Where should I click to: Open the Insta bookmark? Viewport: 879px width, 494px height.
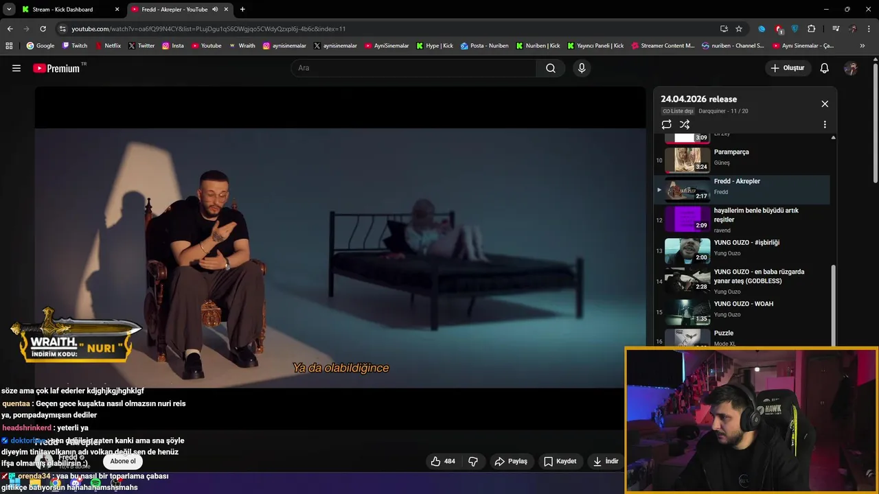(173, 46)
